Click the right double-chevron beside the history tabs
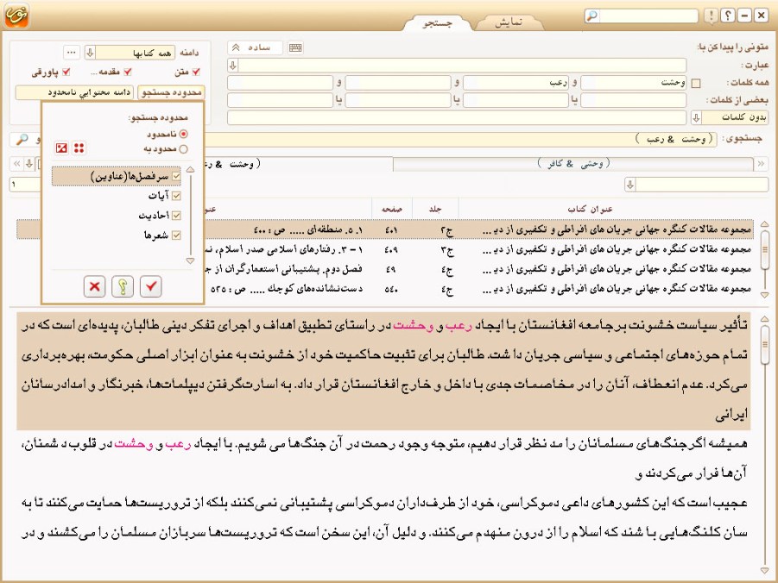 pyautogui.click(x=761, y=164)
